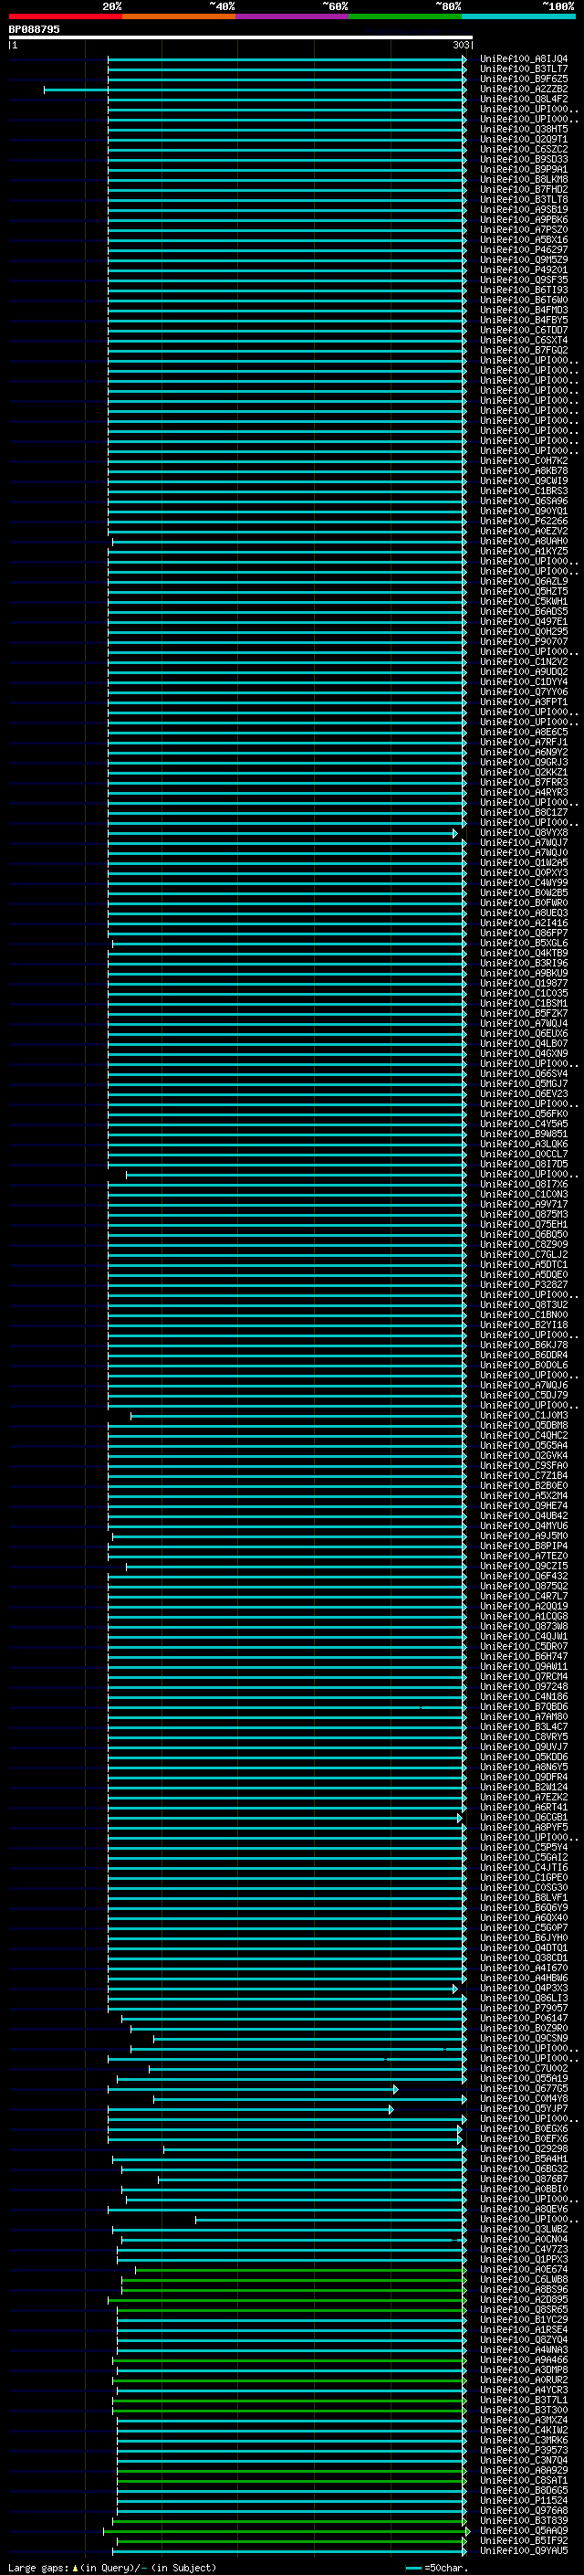Click the green ~80% identity legend segment
584x2575 pixels.
click(x=404, y=16)
